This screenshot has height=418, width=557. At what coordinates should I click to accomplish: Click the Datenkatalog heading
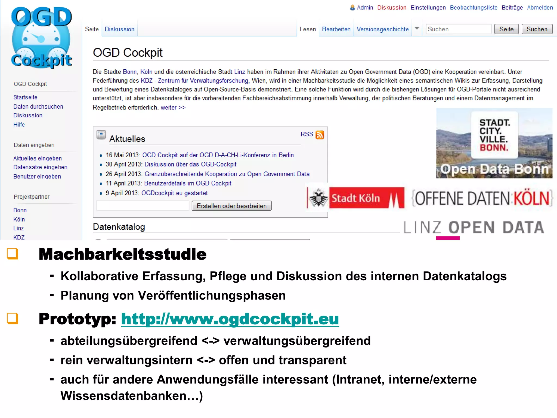[x=119, y=227]
